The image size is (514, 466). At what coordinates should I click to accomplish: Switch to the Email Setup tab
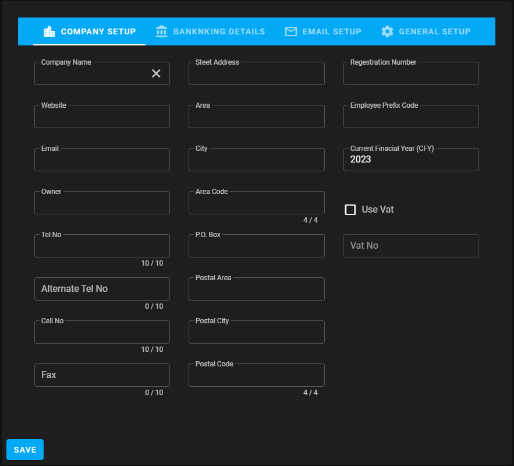click(323, 31)
